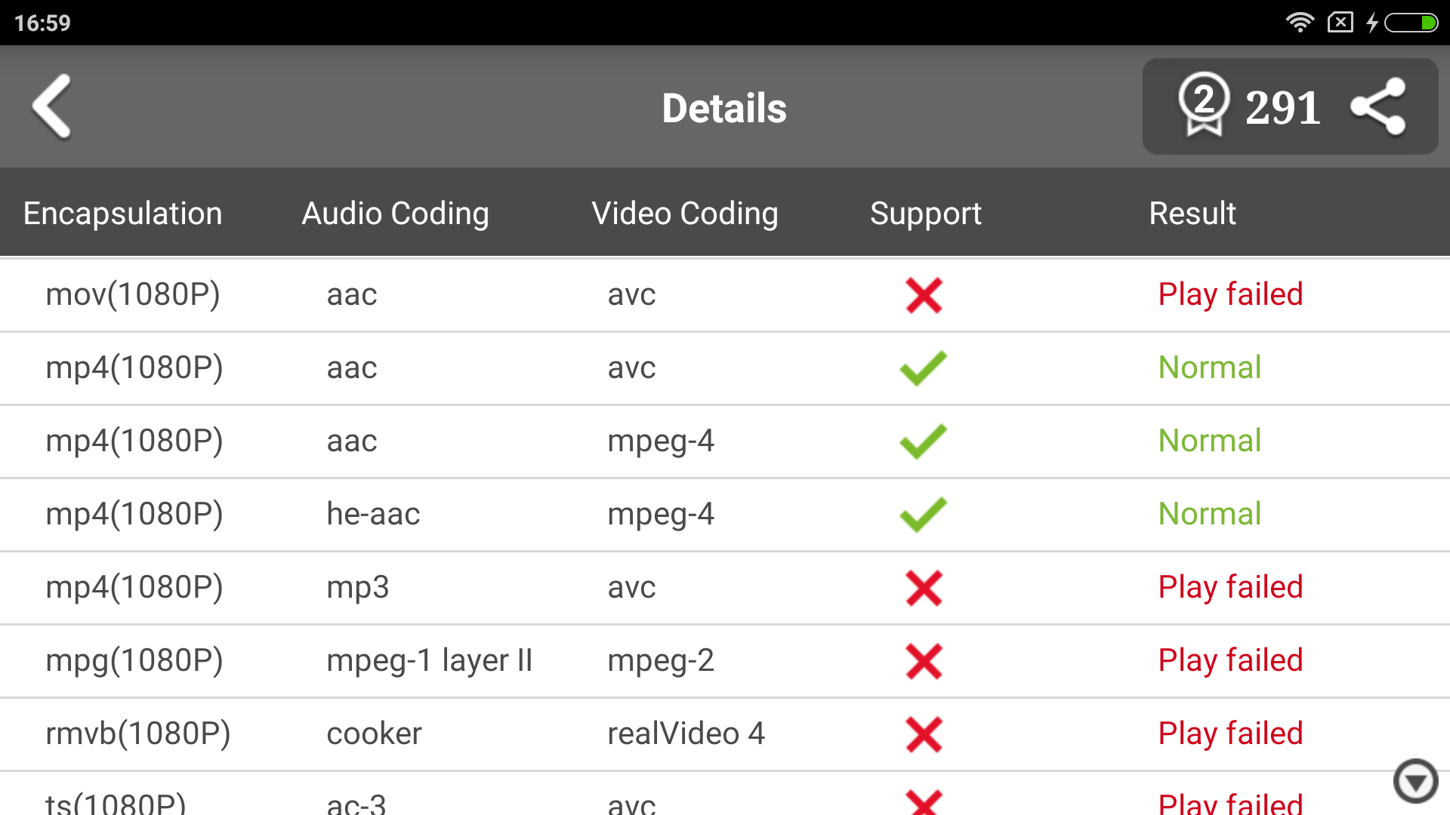
Task: Tap red cross for mov(1080P) row
Action: click(x=924, y=295)
